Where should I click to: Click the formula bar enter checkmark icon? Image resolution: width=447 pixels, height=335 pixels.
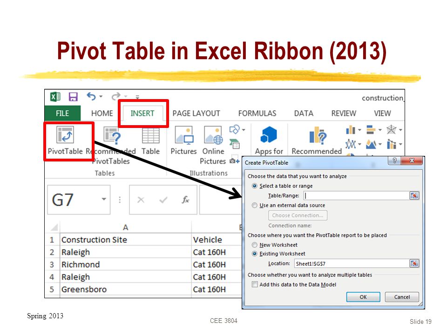pyautogui.click(x=163, y=200)
